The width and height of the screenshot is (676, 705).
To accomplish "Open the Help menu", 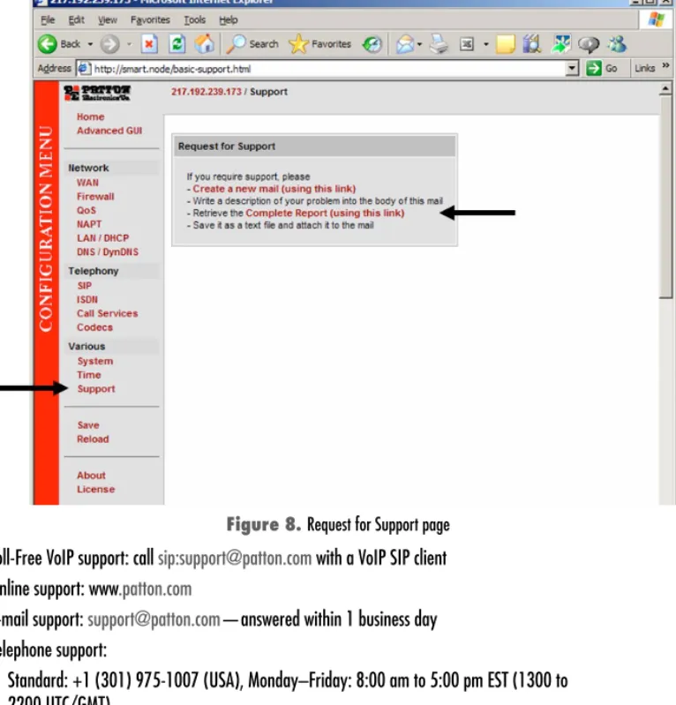I will click(x=229, y=19).
